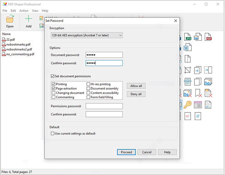The width and height of the screenshot is (225, 175).
Task: Click the dialog Help button
Action: [x=167, y=152]
